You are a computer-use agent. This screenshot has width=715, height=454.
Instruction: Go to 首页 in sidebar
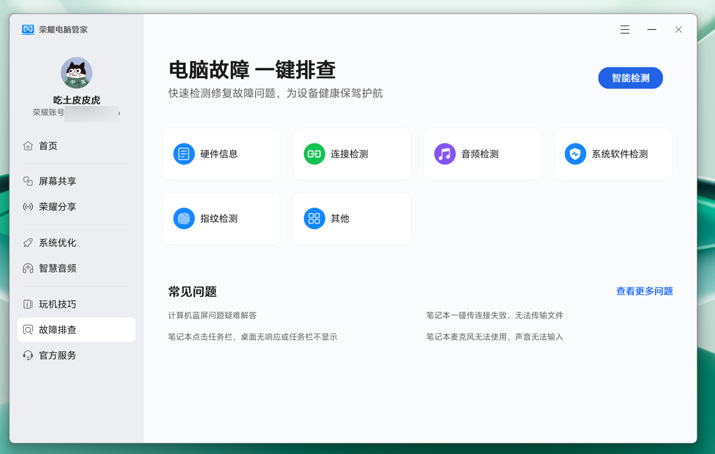tap(48, 146)
